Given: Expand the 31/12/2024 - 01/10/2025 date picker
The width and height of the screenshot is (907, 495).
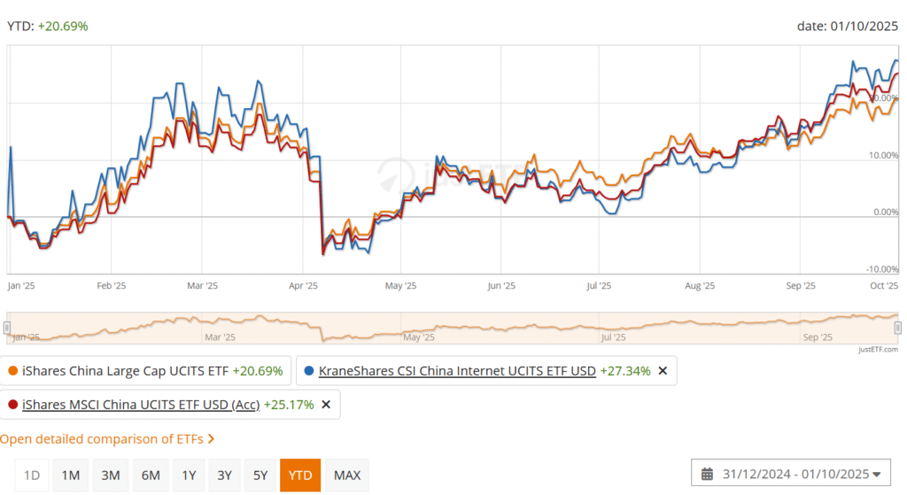Looking at the screenshot, I should click(793, 474).
